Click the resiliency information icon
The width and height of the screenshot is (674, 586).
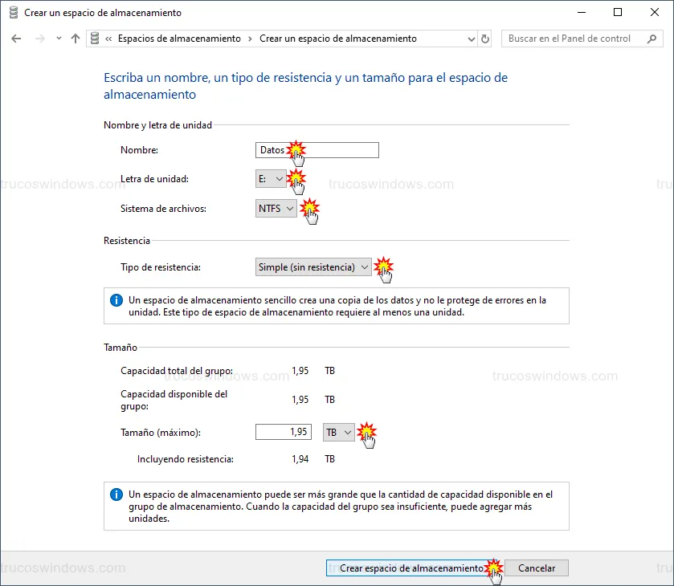click(x=116, y=301)
